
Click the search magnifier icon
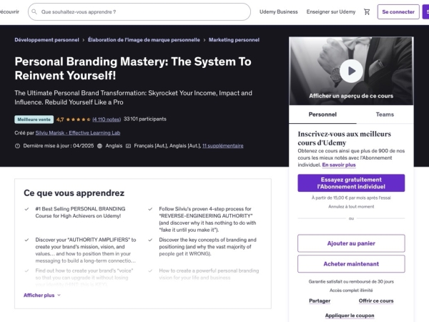34,11
